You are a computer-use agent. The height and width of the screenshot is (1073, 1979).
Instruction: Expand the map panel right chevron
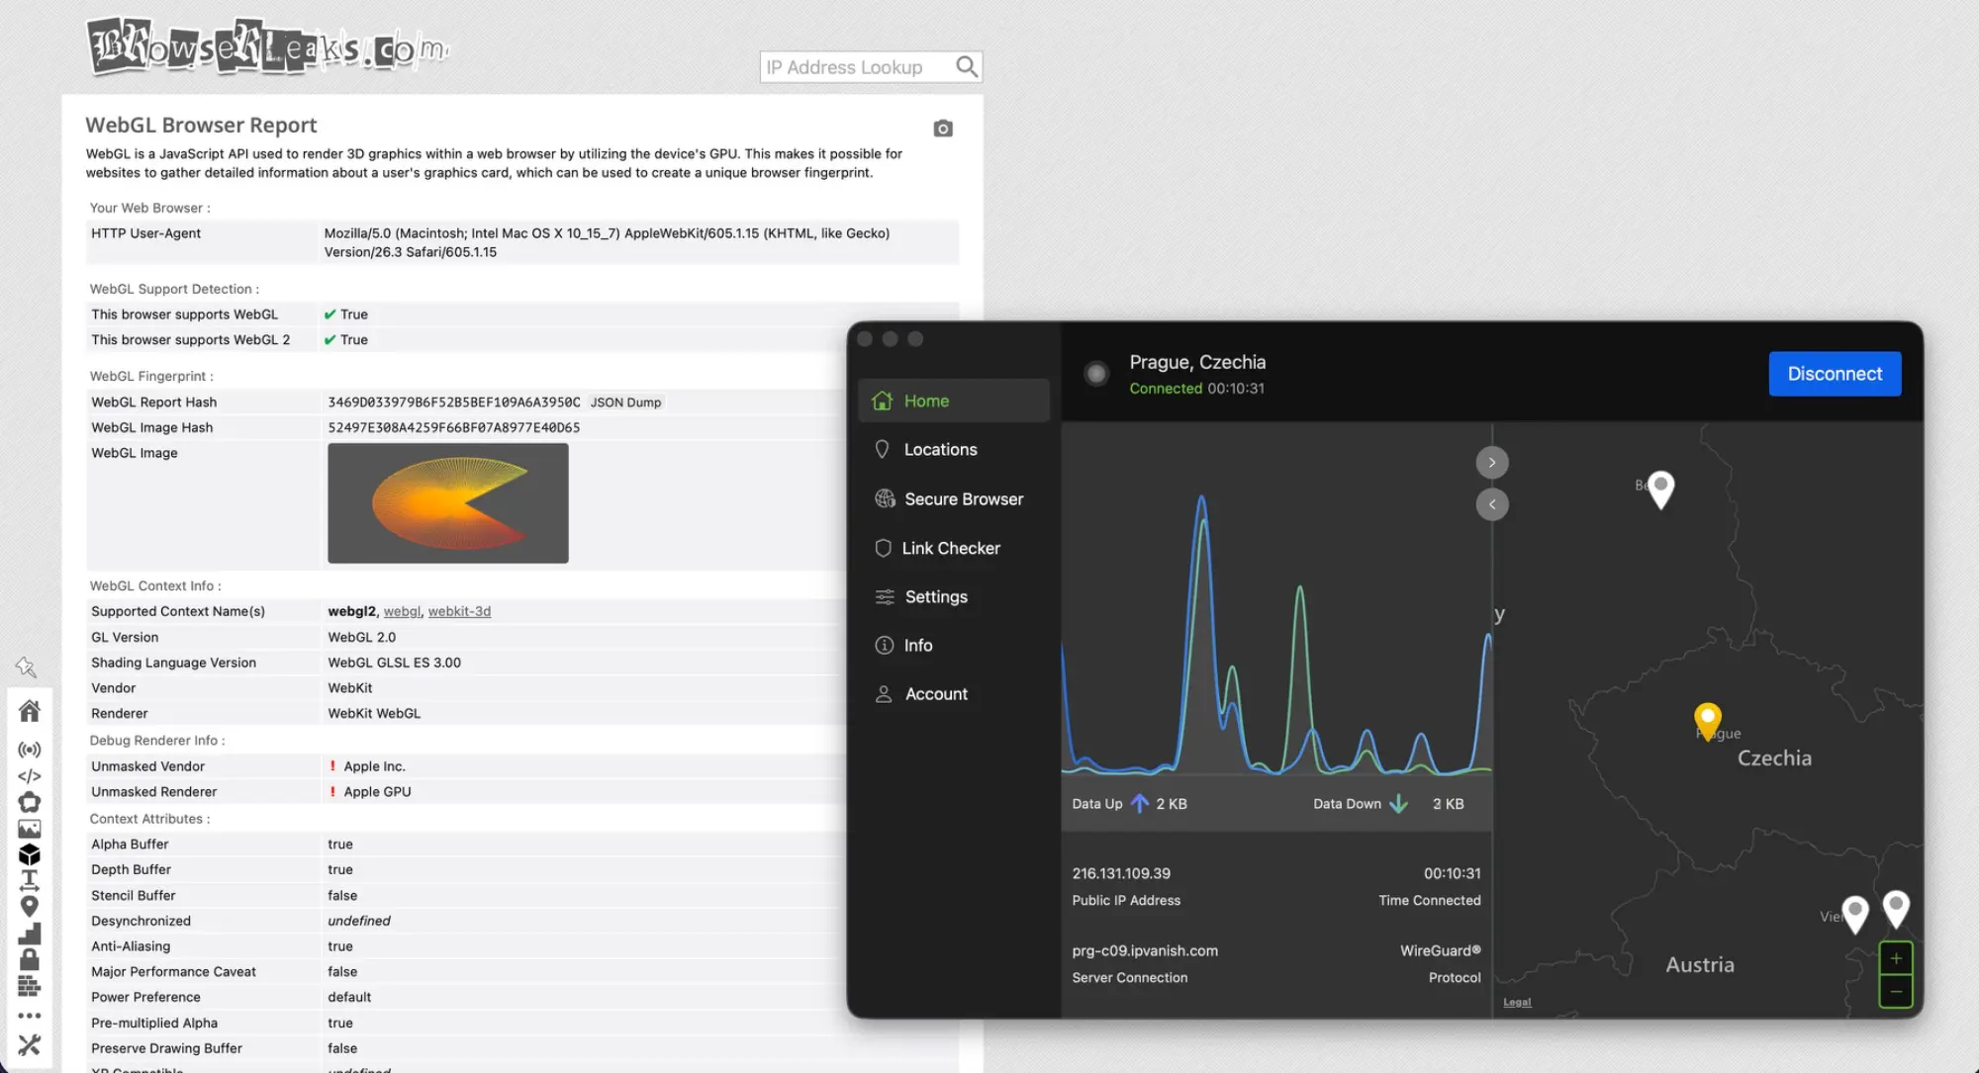[x=1492, y=462]
